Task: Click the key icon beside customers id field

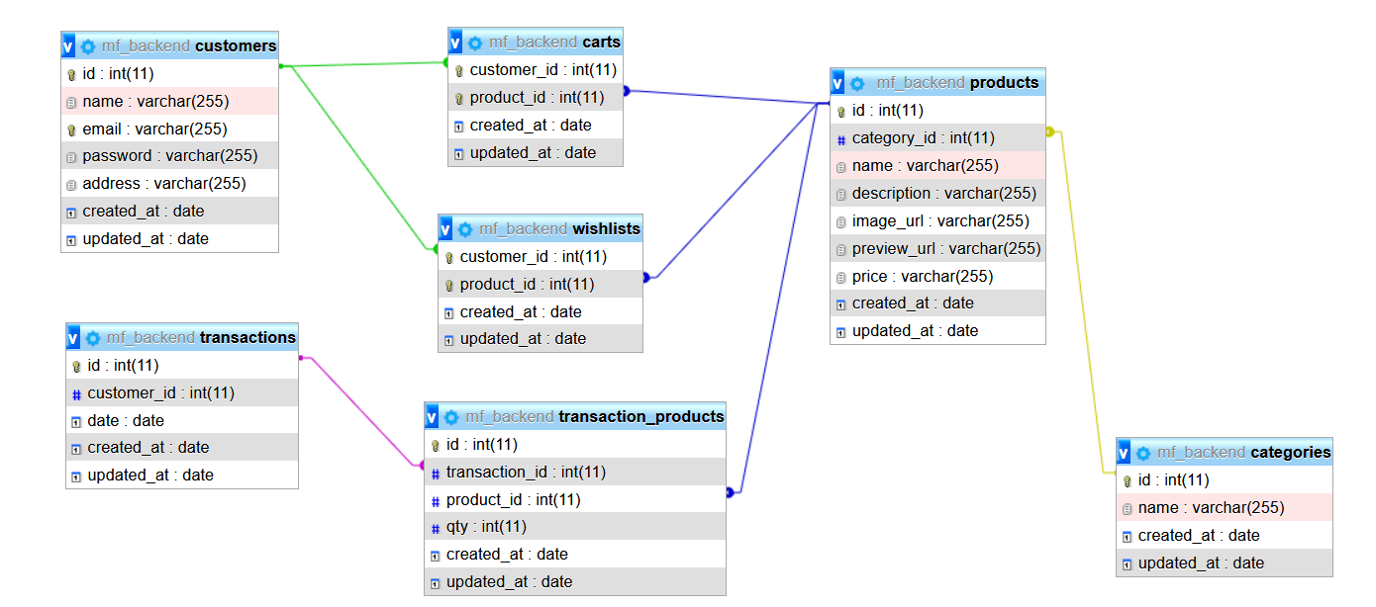Action: click(x=71, y=73)
